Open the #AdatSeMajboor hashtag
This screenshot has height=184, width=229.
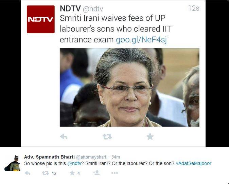pos(193,163)
